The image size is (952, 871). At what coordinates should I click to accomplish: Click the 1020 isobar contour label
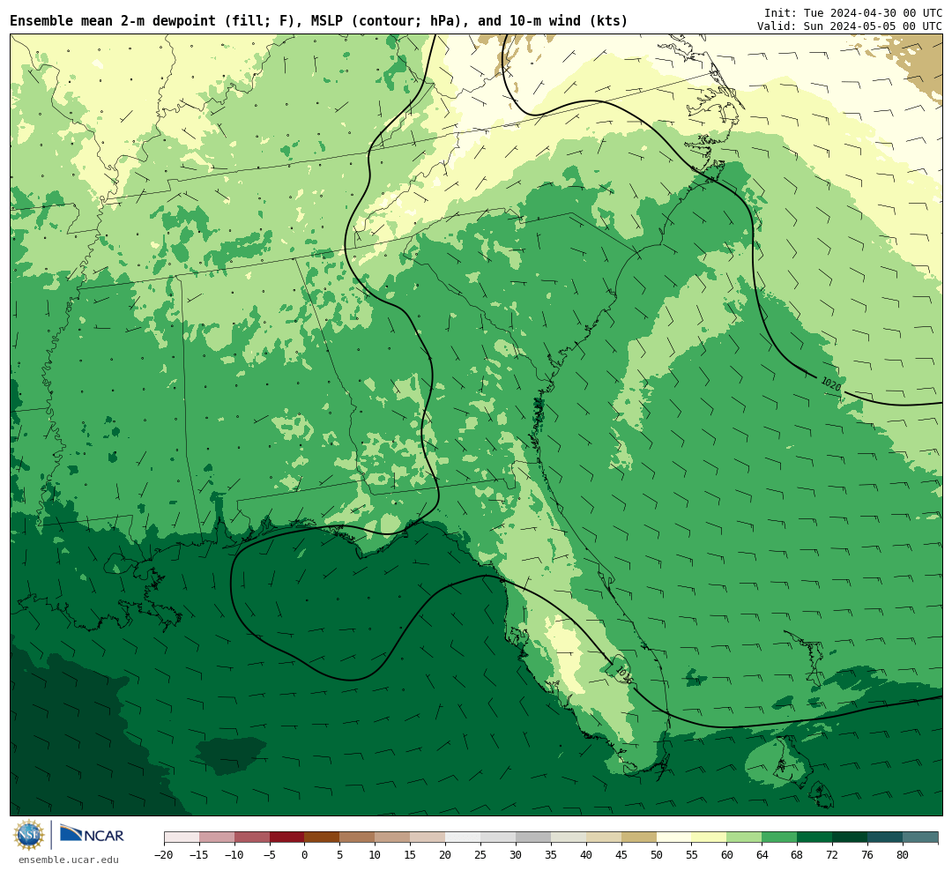831,383
